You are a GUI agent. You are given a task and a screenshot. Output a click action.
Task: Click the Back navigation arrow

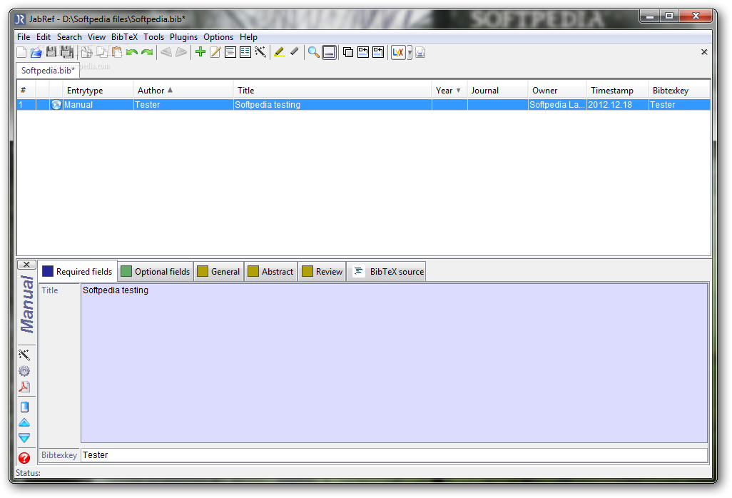click(166, 52)
